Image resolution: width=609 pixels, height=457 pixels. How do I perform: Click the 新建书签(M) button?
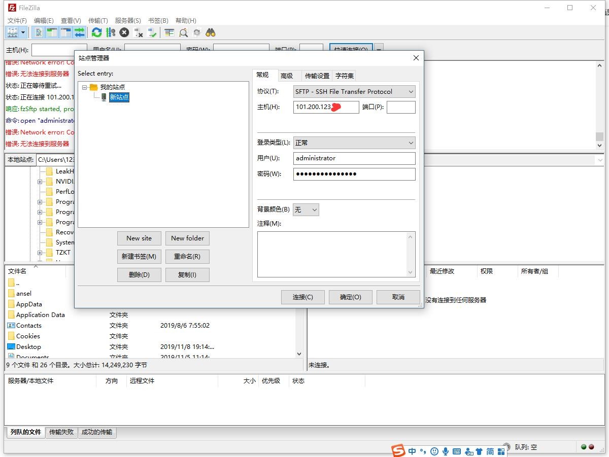tap(139, 257)
